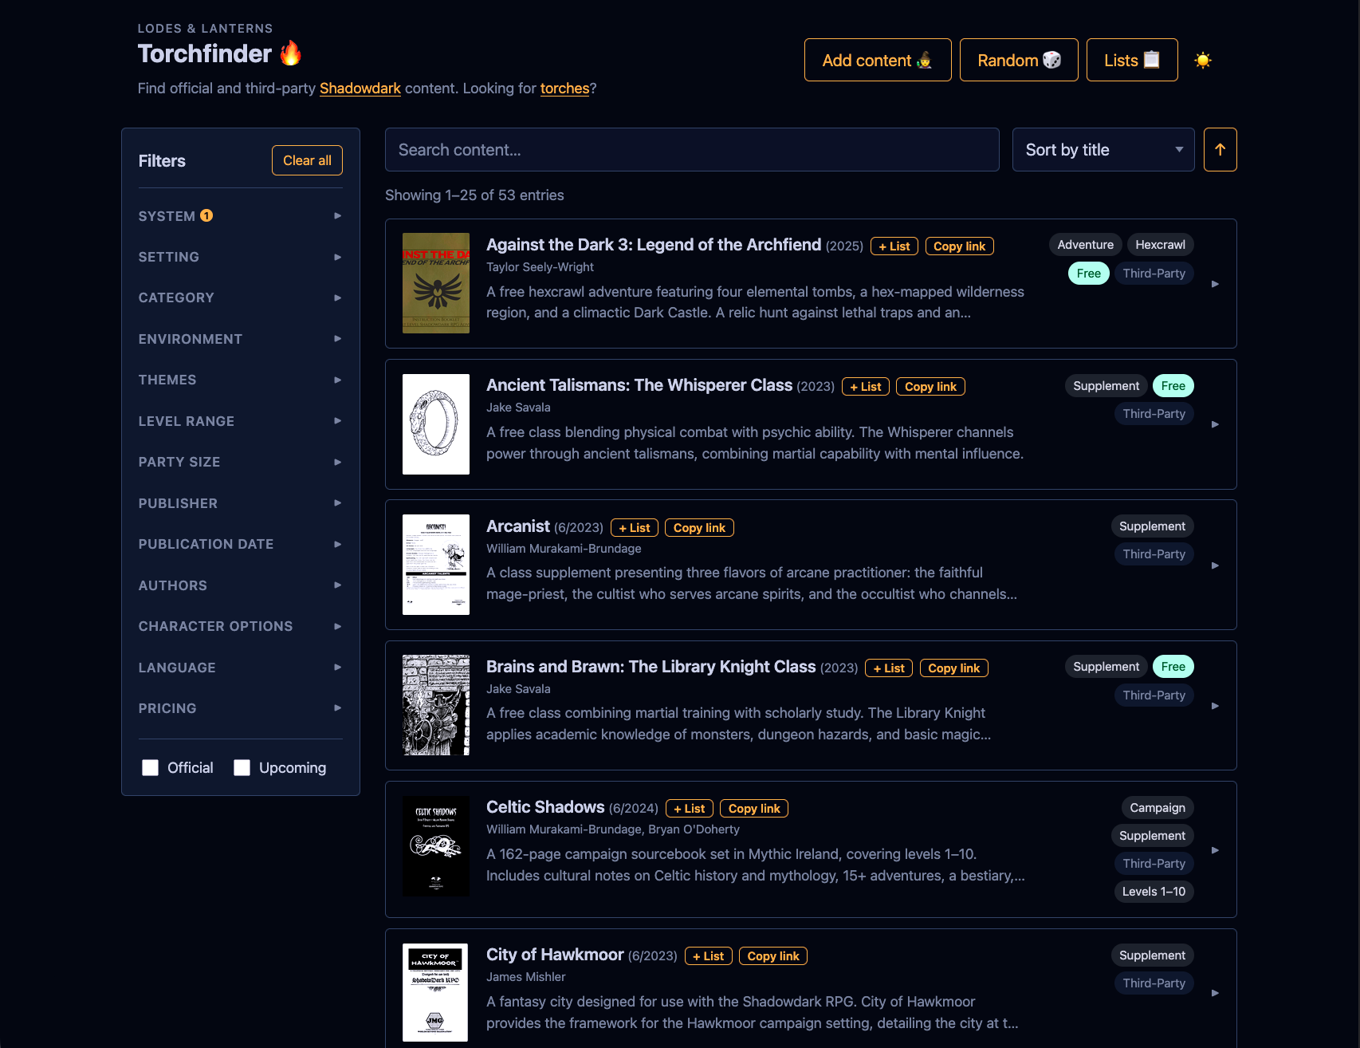1360x1048 pixels.
Task: Add Brains and Brawn to a list
Action: 889,668
